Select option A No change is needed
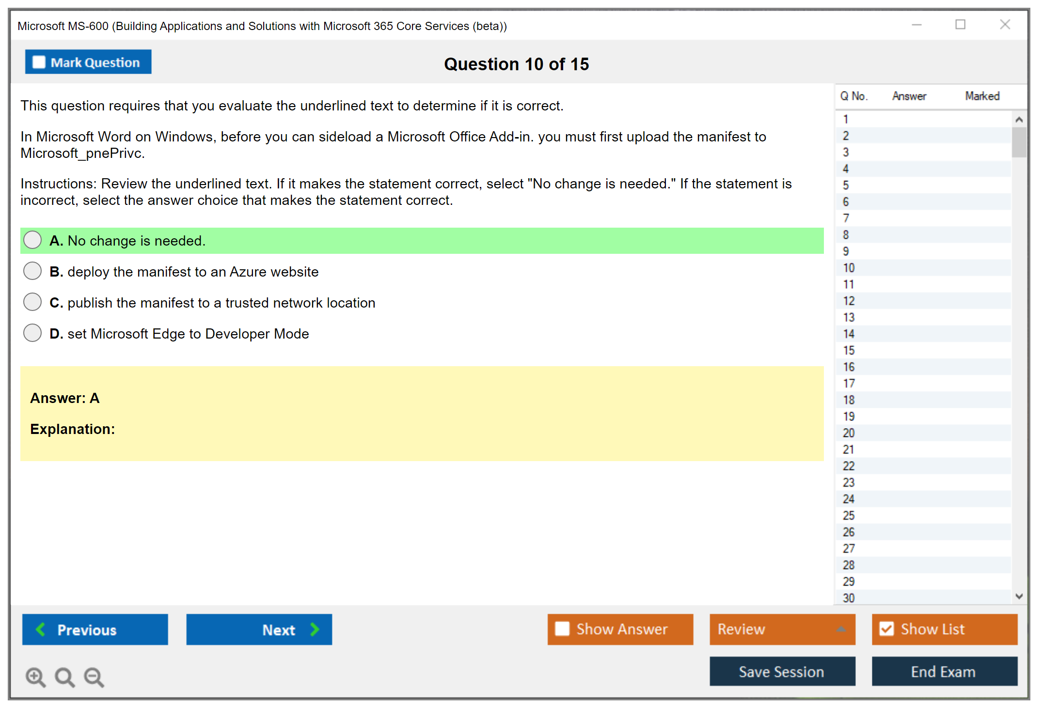This screenshot has height=712, width=1042. 32,240
